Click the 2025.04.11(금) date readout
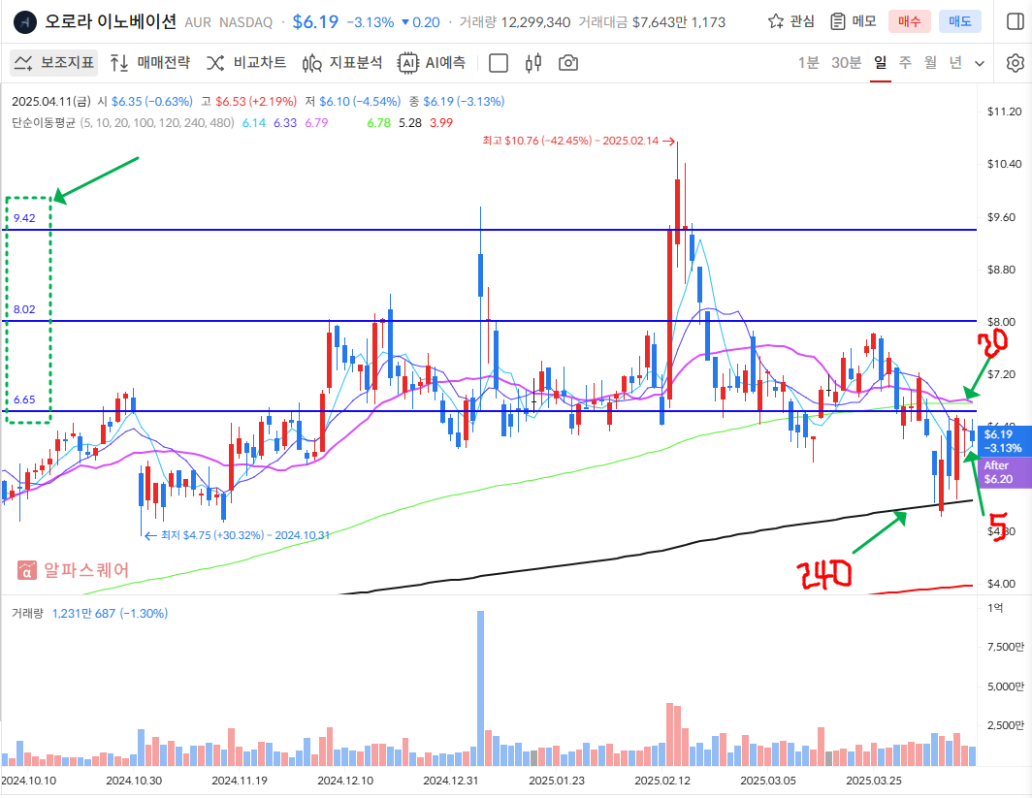 click(51, 101)
